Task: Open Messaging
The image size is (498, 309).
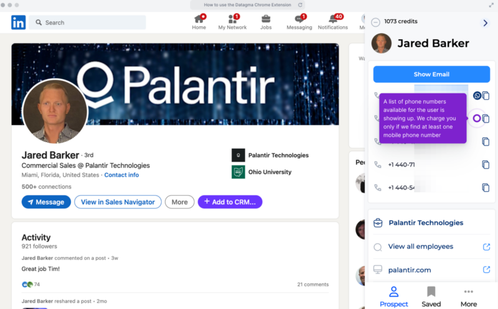Action: pos(299,22)
